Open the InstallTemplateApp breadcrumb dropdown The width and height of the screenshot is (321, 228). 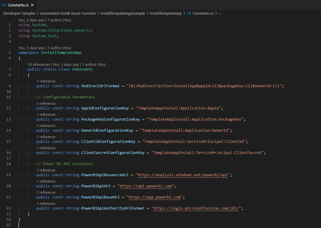tap(165, 13)
